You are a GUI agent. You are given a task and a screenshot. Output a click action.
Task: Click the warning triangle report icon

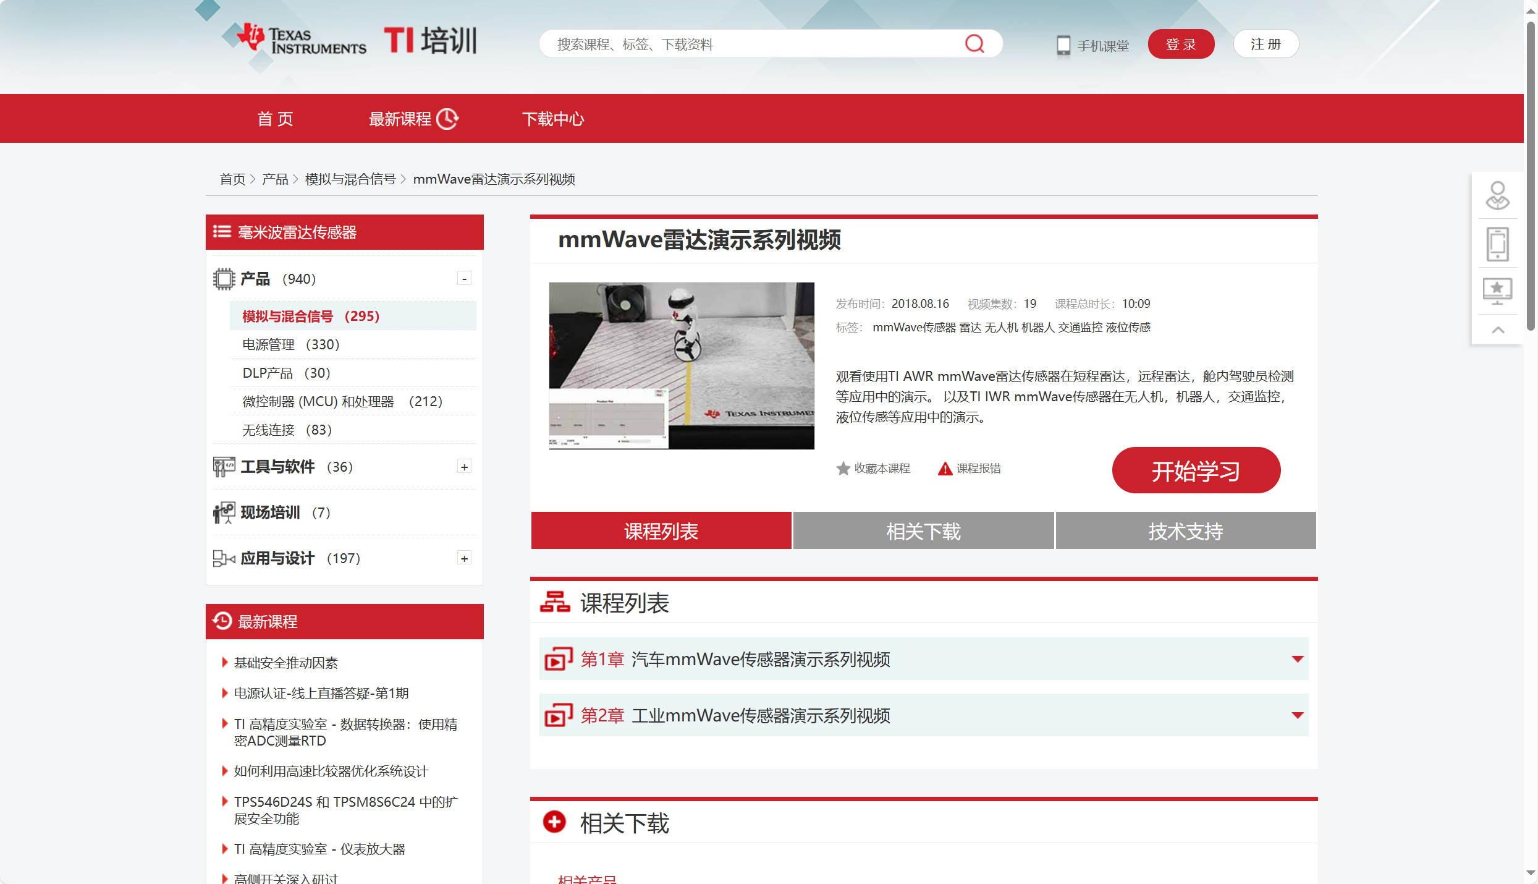[x=945, y=469]
